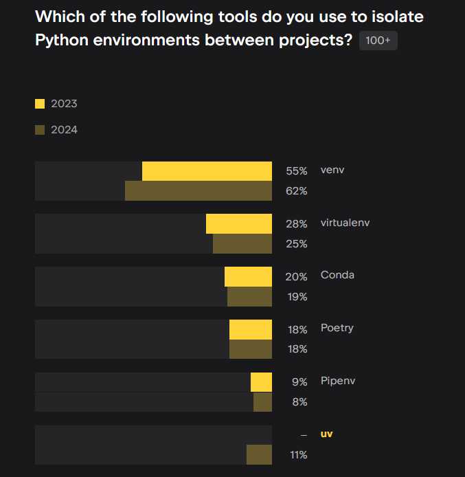
Task: Select the uv 2024 bar at 11%
Action: click(x=259, y=455)
